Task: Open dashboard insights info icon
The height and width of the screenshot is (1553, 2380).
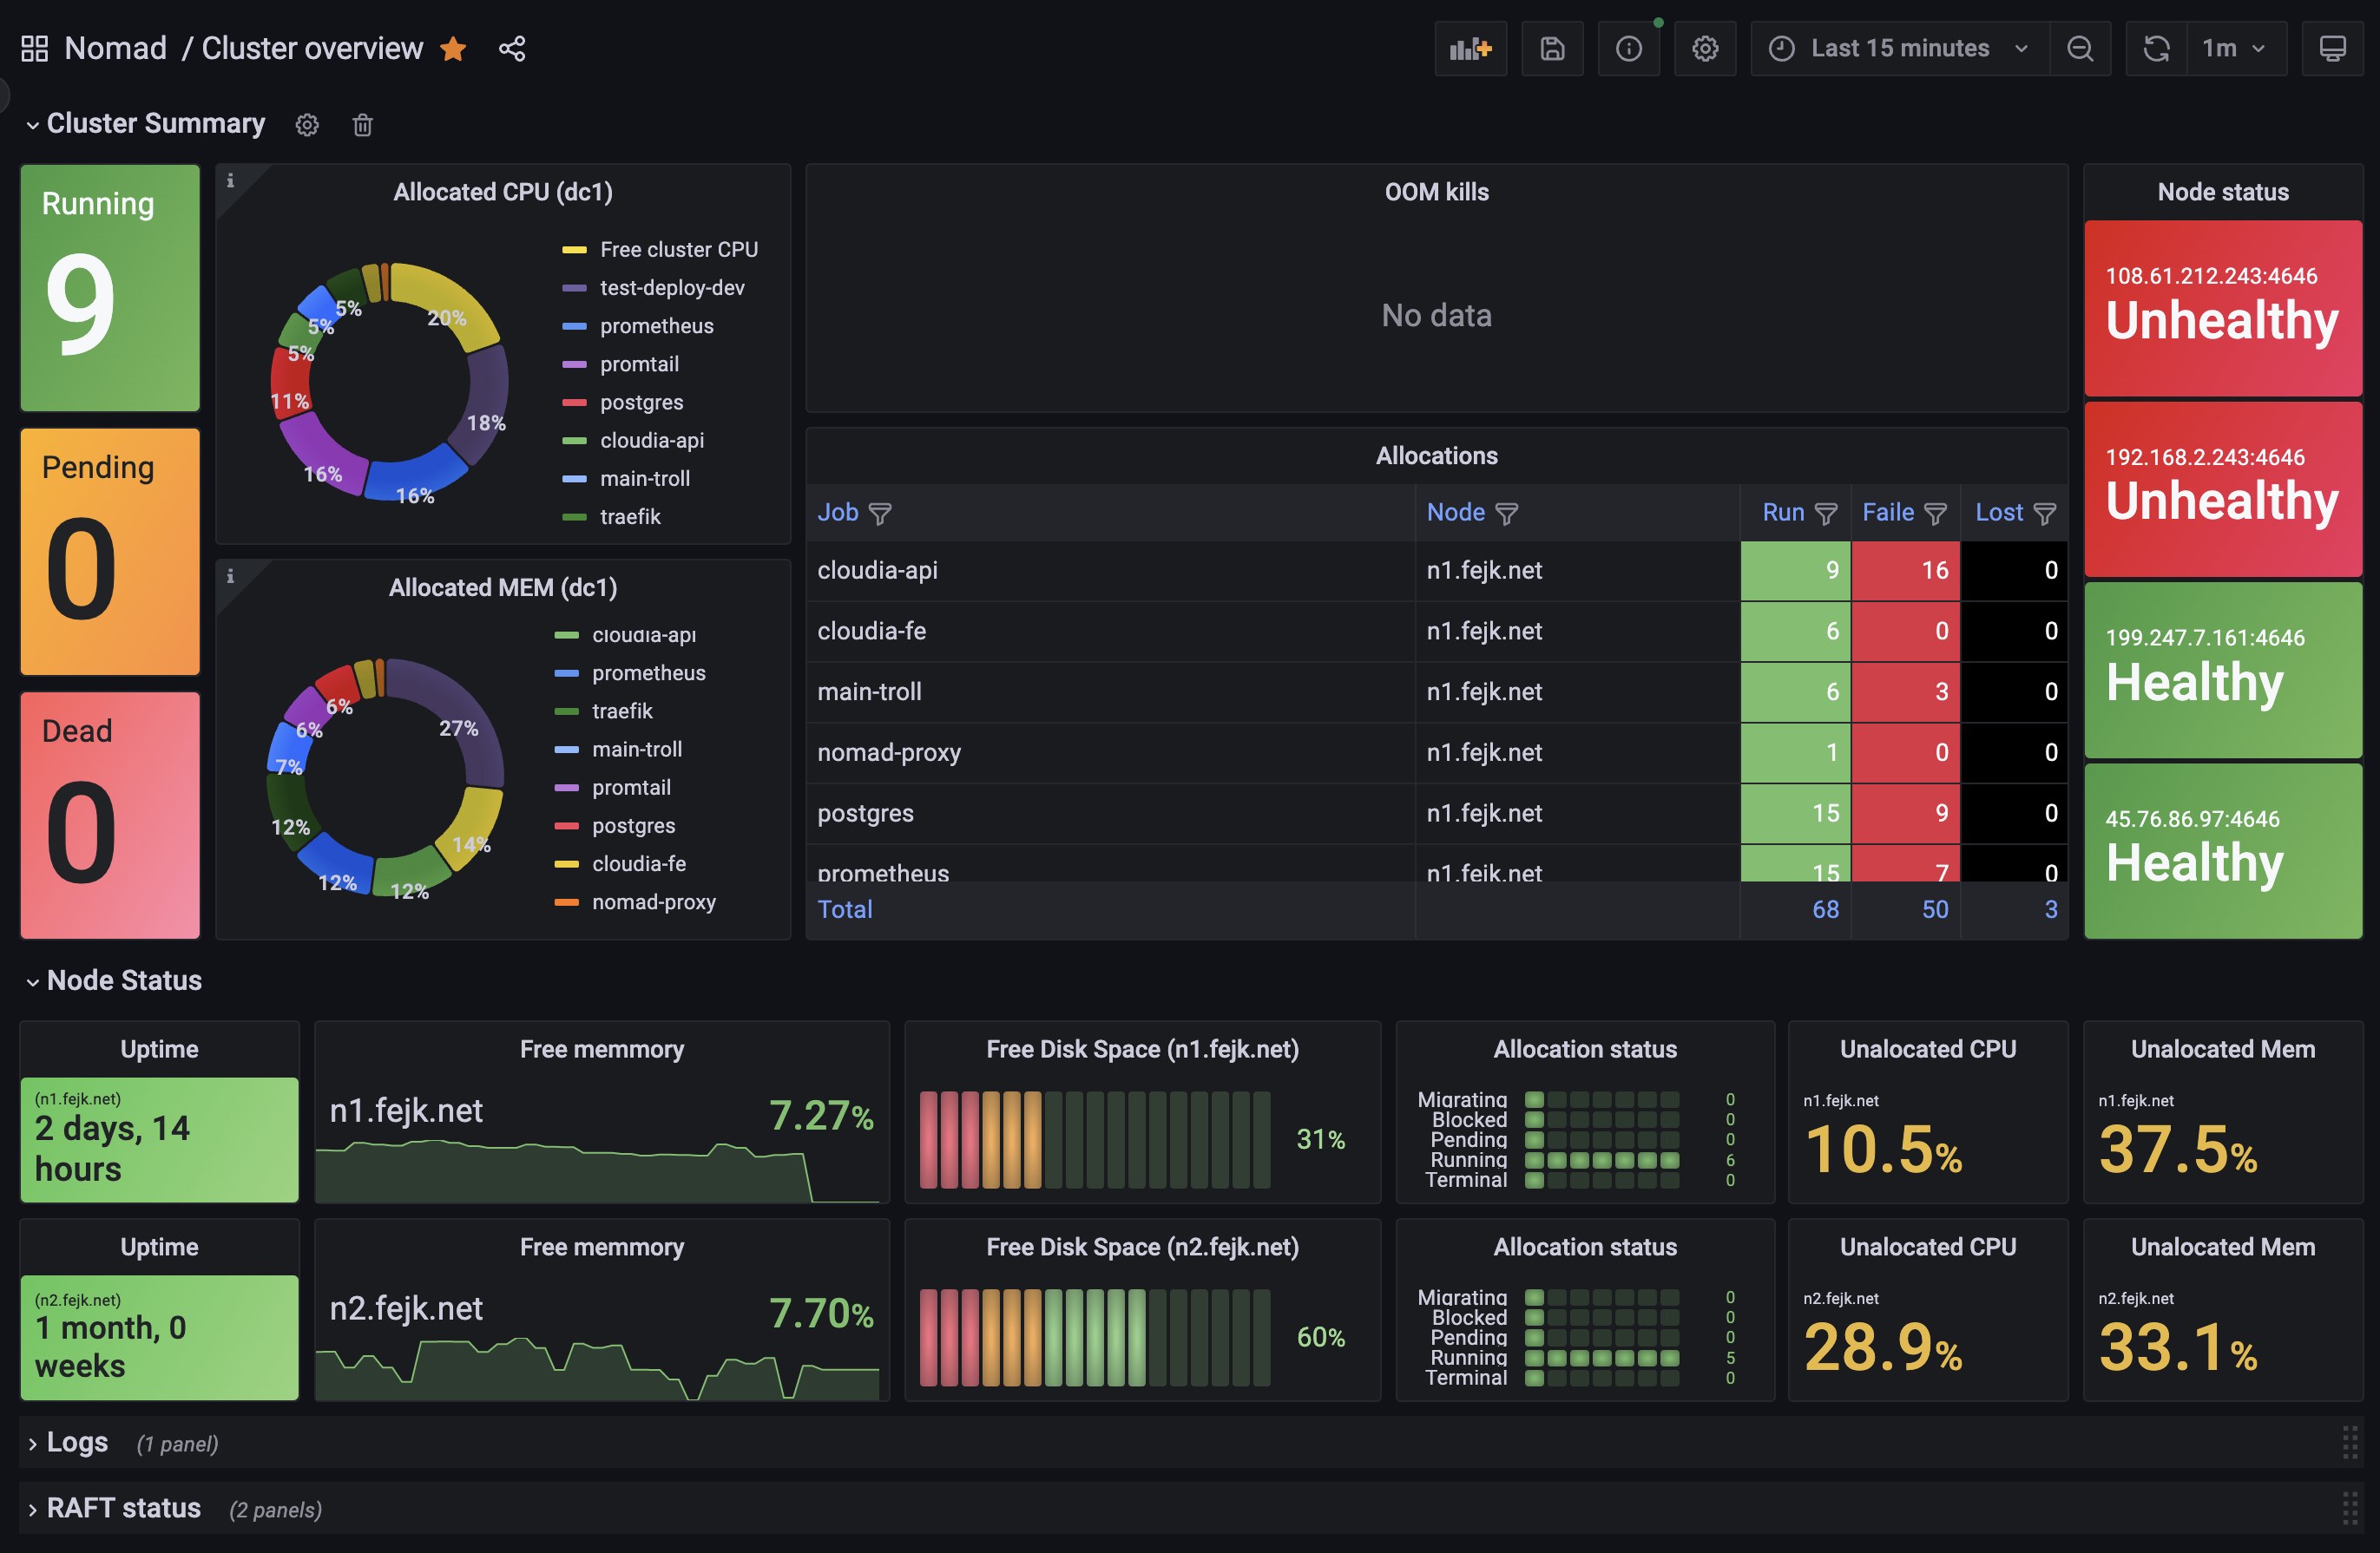Action: coord(1628,48)
